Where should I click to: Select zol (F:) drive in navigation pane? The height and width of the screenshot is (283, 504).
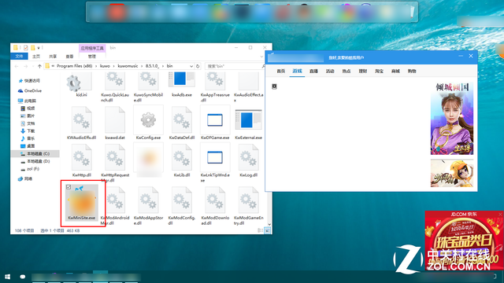click(30, 169)
